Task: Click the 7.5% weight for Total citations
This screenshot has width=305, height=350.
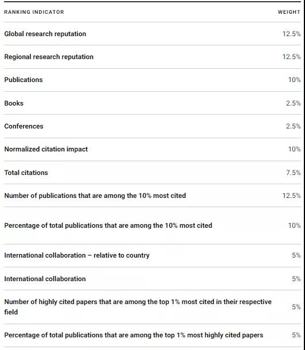Action: pyautogui.click(x=293, y=173)
